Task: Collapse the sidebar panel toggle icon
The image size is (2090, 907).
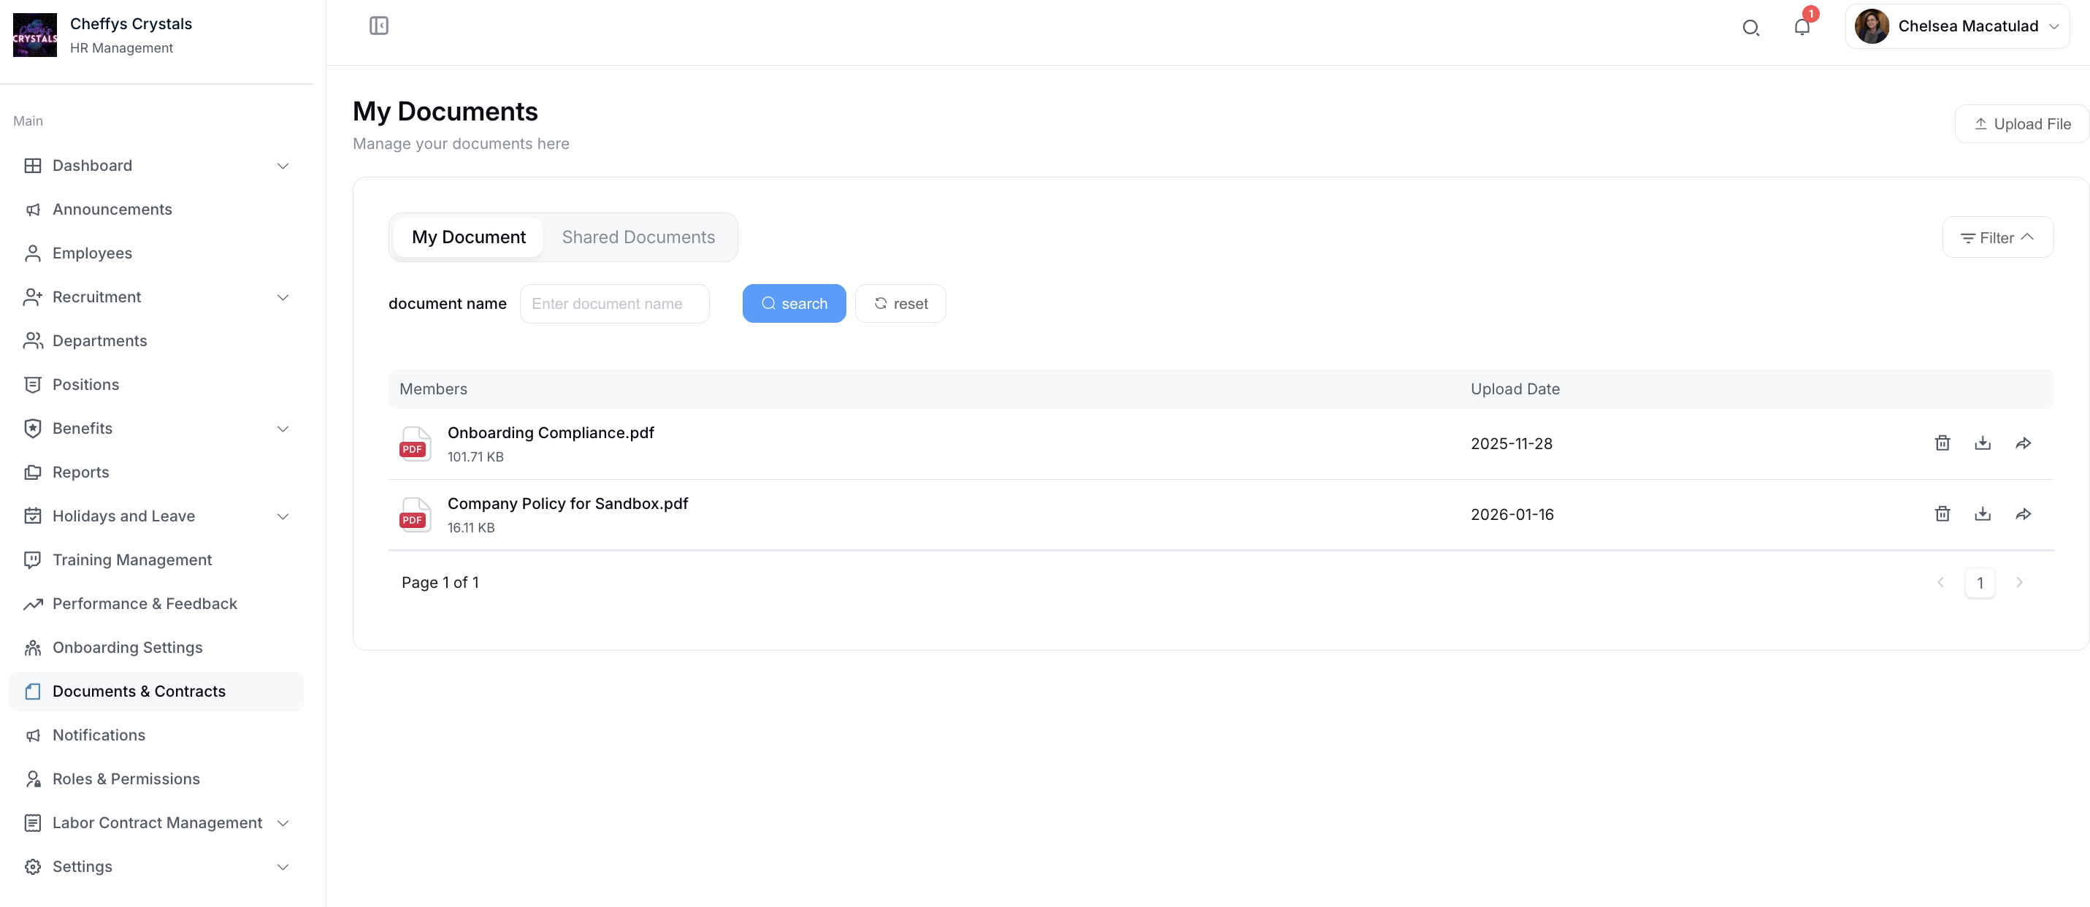Action: point(378,26)
